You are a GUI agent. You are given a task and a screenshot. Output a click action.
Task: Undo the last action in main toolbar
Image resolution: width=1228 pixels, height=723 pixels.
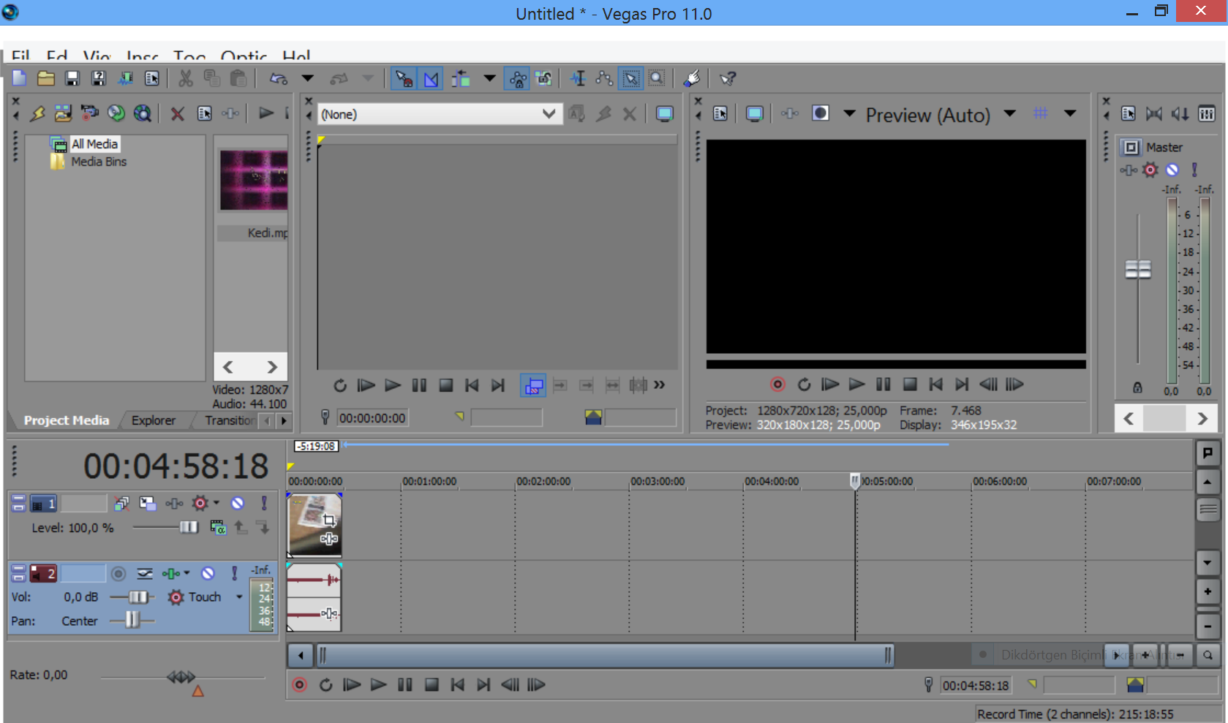pyautogui.click(x=279, y=78)
